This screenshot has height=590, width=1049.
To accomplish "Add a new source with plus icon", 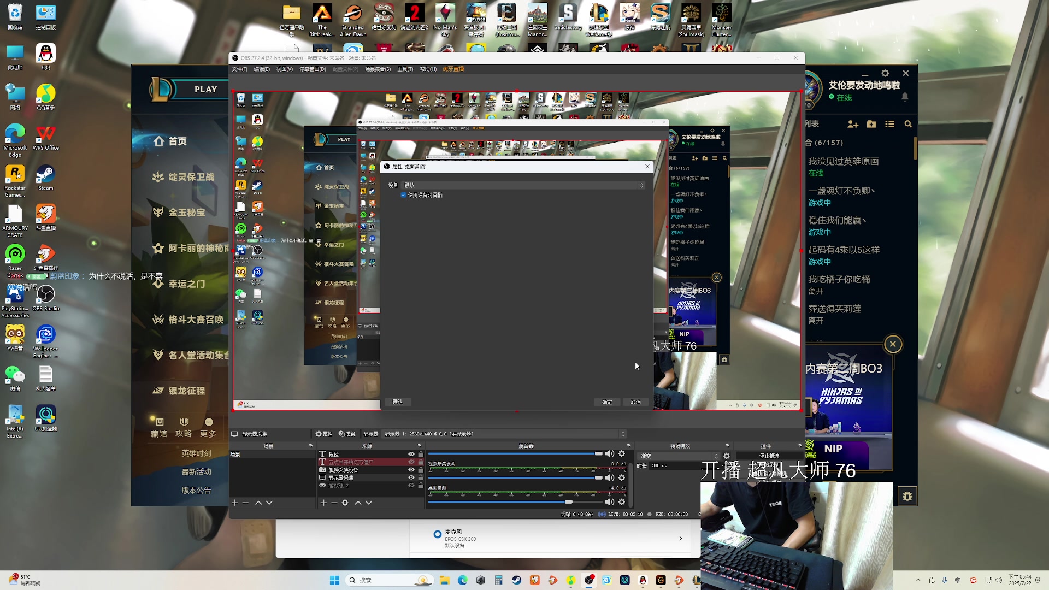I will point(323,503).
